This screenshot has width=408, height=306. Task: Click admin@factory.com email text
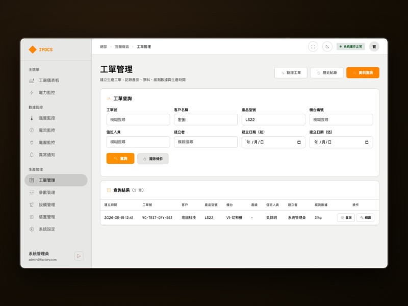(x=42, y=260)
